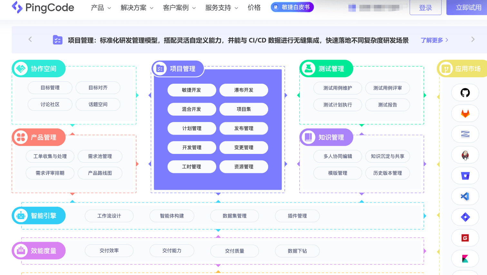Select the Jenkins integration icon

(465, 155)
